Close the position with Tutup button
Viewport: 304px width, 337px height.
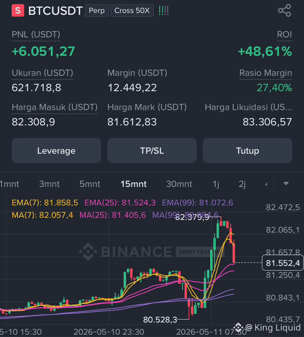[x=247, y=150]
